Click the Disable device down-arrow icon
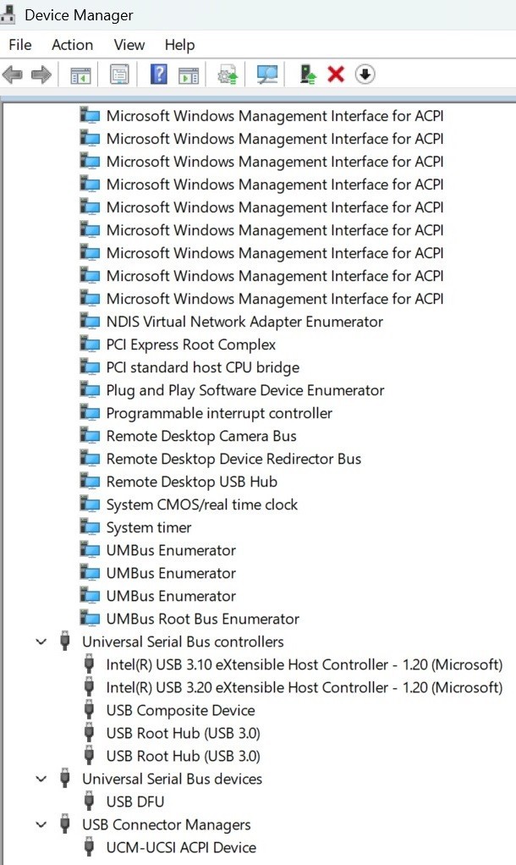Screen dimensions: 516x865 tap(365, 74)
